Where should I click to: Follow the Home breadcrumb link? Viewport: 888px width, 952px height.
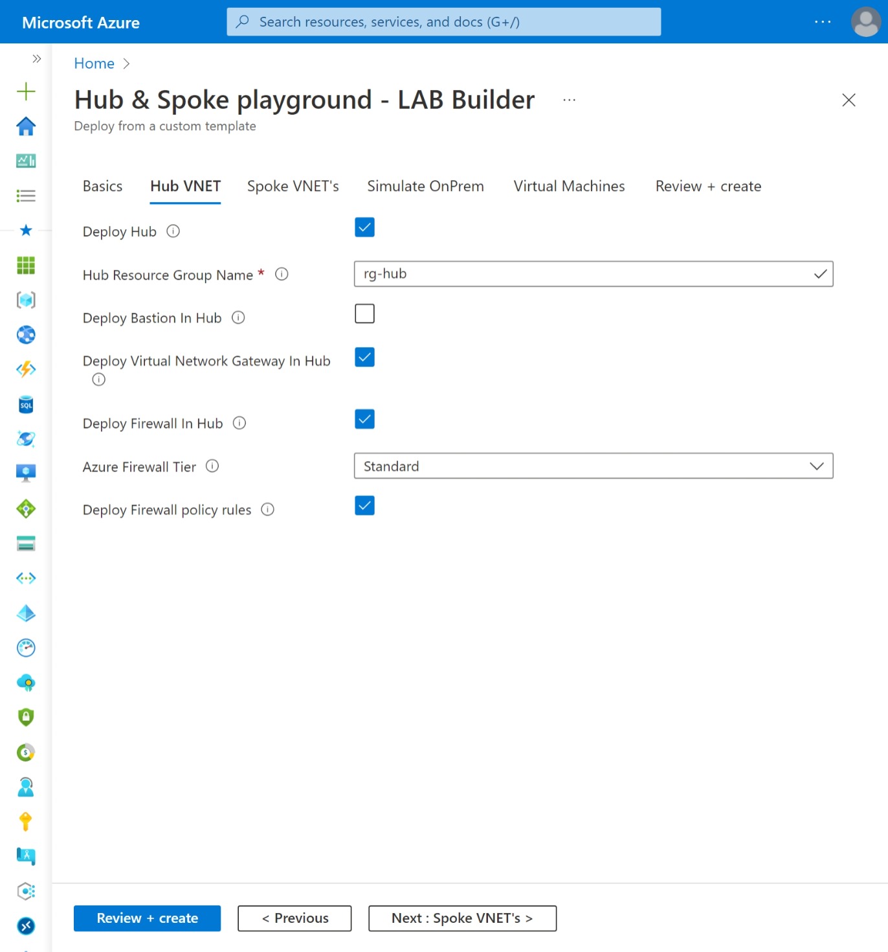point(94,63)
